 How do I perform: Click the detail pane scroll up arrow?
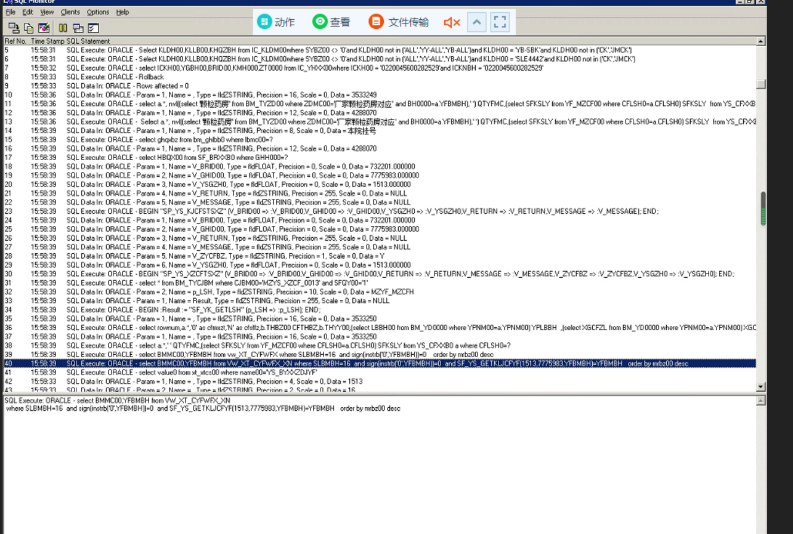coord(761,401)
